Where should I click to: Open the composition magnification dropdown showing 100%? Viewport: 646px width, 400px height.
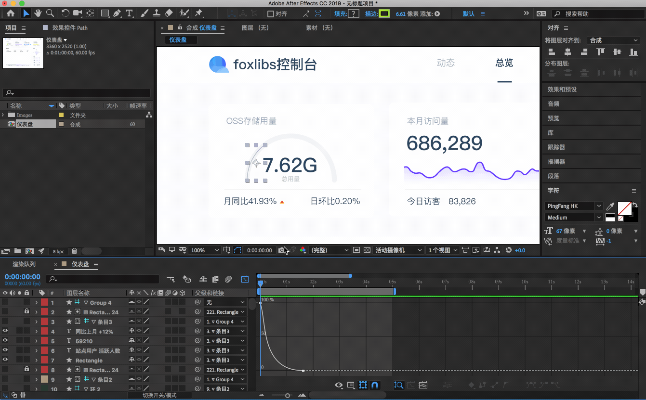(204, 250)
